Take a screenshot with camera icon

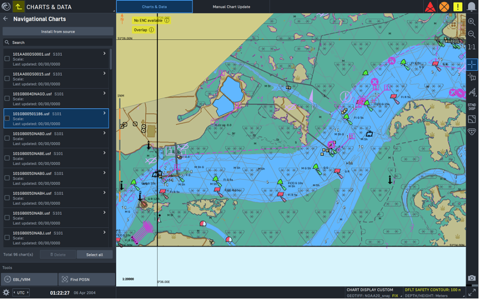pos(472,278)
